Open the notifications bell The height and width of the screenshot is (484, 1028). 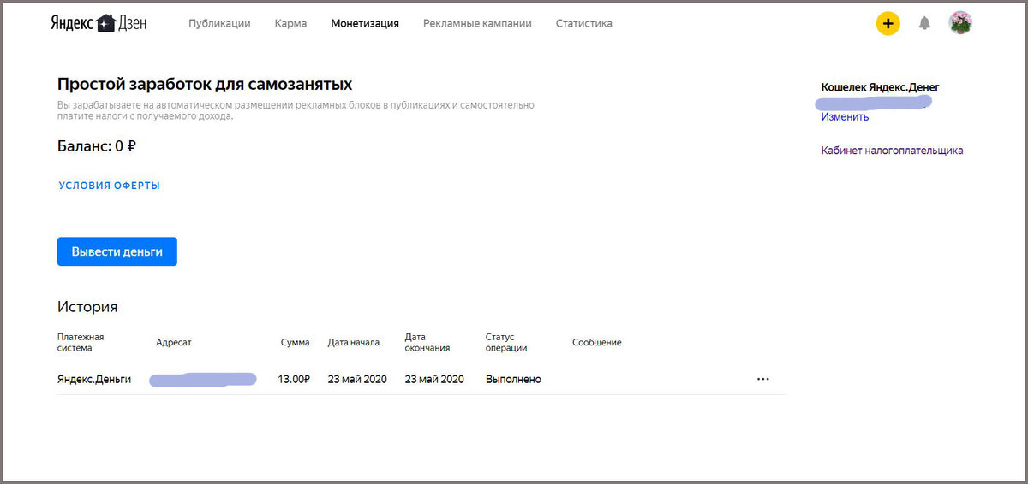point(924,23)
